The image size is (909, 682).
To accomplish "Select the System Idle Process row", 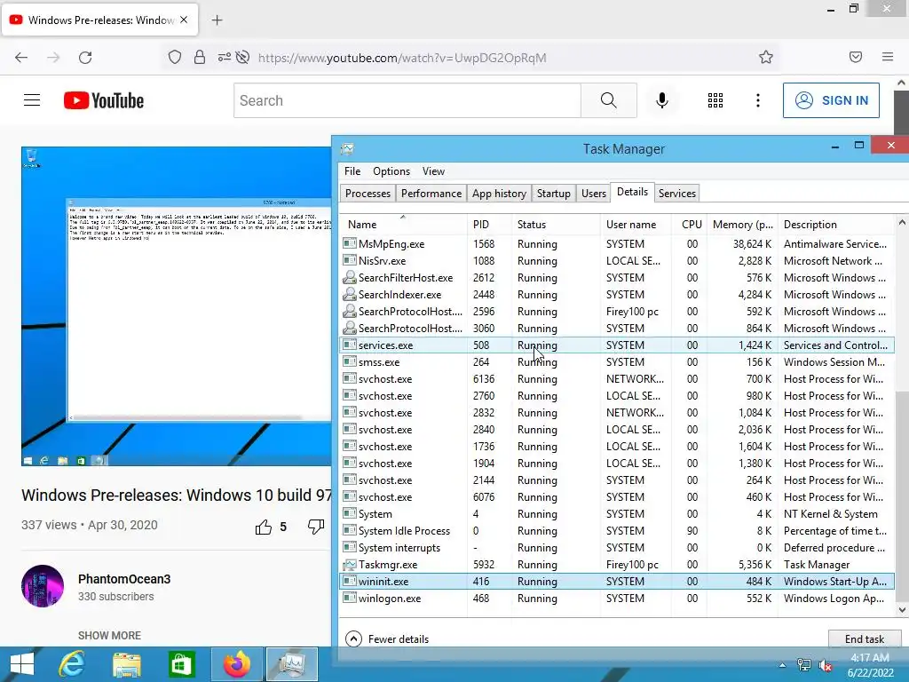I will [x=618, y=531].
